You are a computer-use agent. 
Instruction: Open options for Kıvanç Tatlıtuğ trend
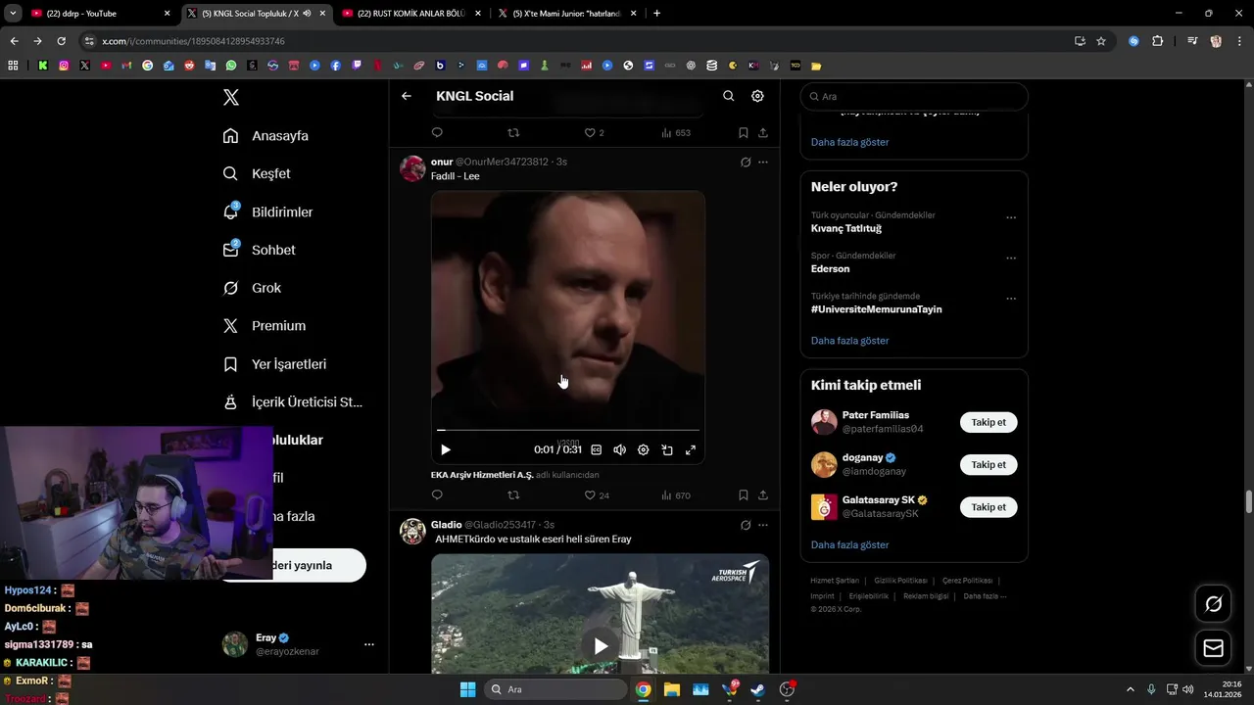click(1011, 217)
